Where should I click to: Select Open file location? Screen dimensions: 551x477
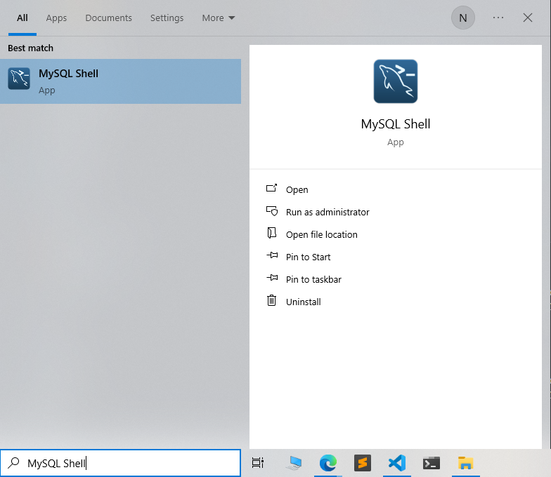(x=322, y=234)
